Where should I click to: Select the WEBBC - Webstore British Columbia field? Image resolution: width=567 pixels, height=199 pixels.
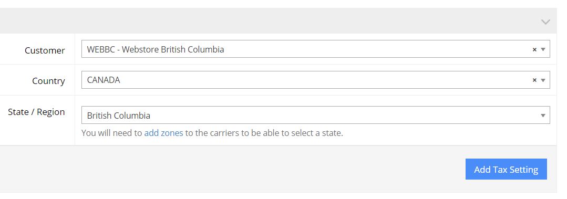coord(316,49)
